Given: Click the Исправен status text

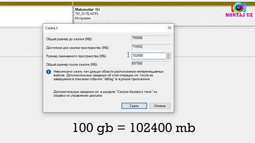Looking at the screenshot, I should pos(83,18).
